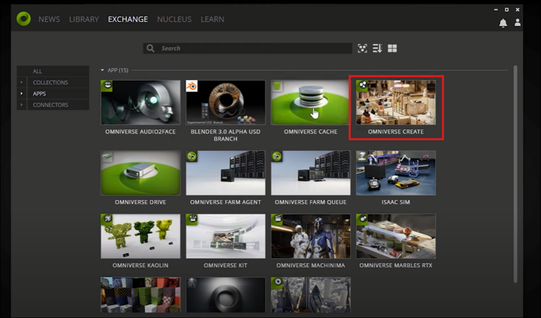The width and height of the screenshot is (541, 318).
Task: Click the OMNIVERSE FARM QUEUE label
Action: 311,202
